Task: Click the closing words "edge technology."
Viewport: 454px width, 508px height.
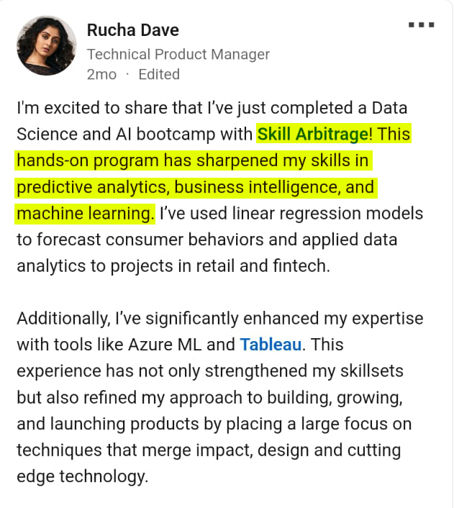Action: (x=82, y=476)
